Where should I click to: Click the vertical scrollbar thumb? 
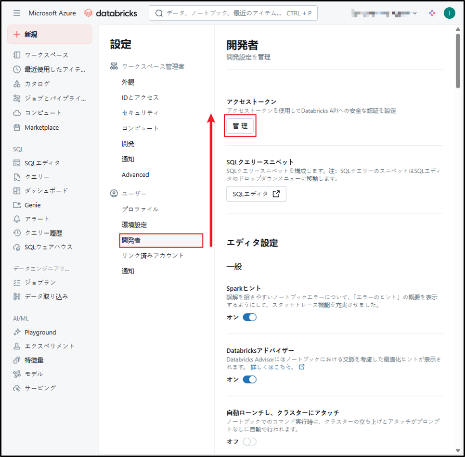458,61
